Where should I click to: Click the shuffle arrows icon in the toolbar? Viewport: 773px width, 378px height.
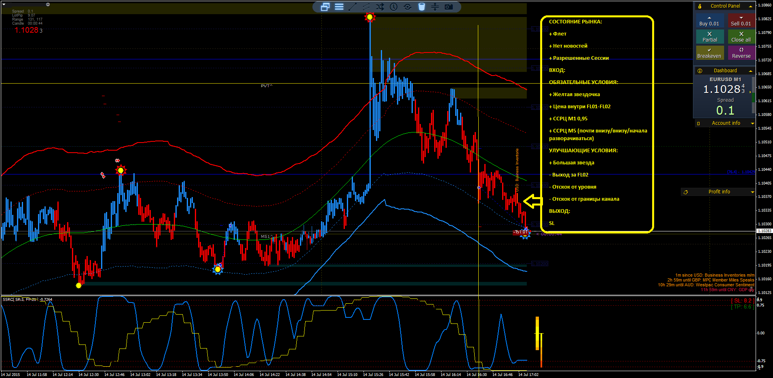tap(380, 7)
